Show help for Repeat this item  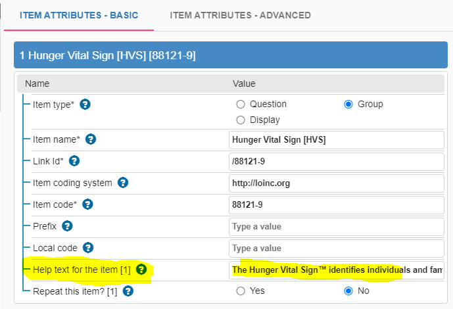point(128,291)
